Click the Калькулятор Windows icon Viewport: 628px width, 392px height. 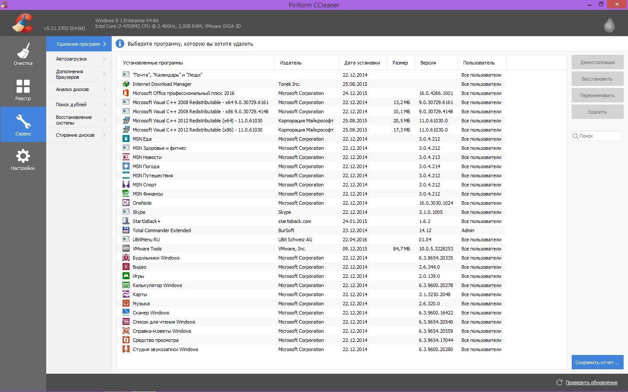point(126,285)
